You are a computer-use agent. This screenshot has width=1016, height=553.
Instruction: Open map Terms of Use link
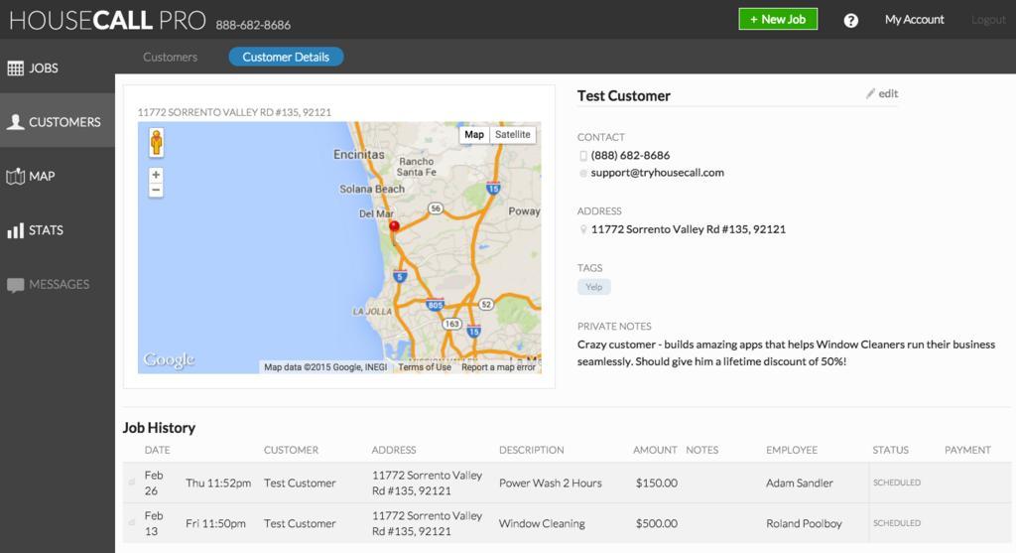pos(425,367)
